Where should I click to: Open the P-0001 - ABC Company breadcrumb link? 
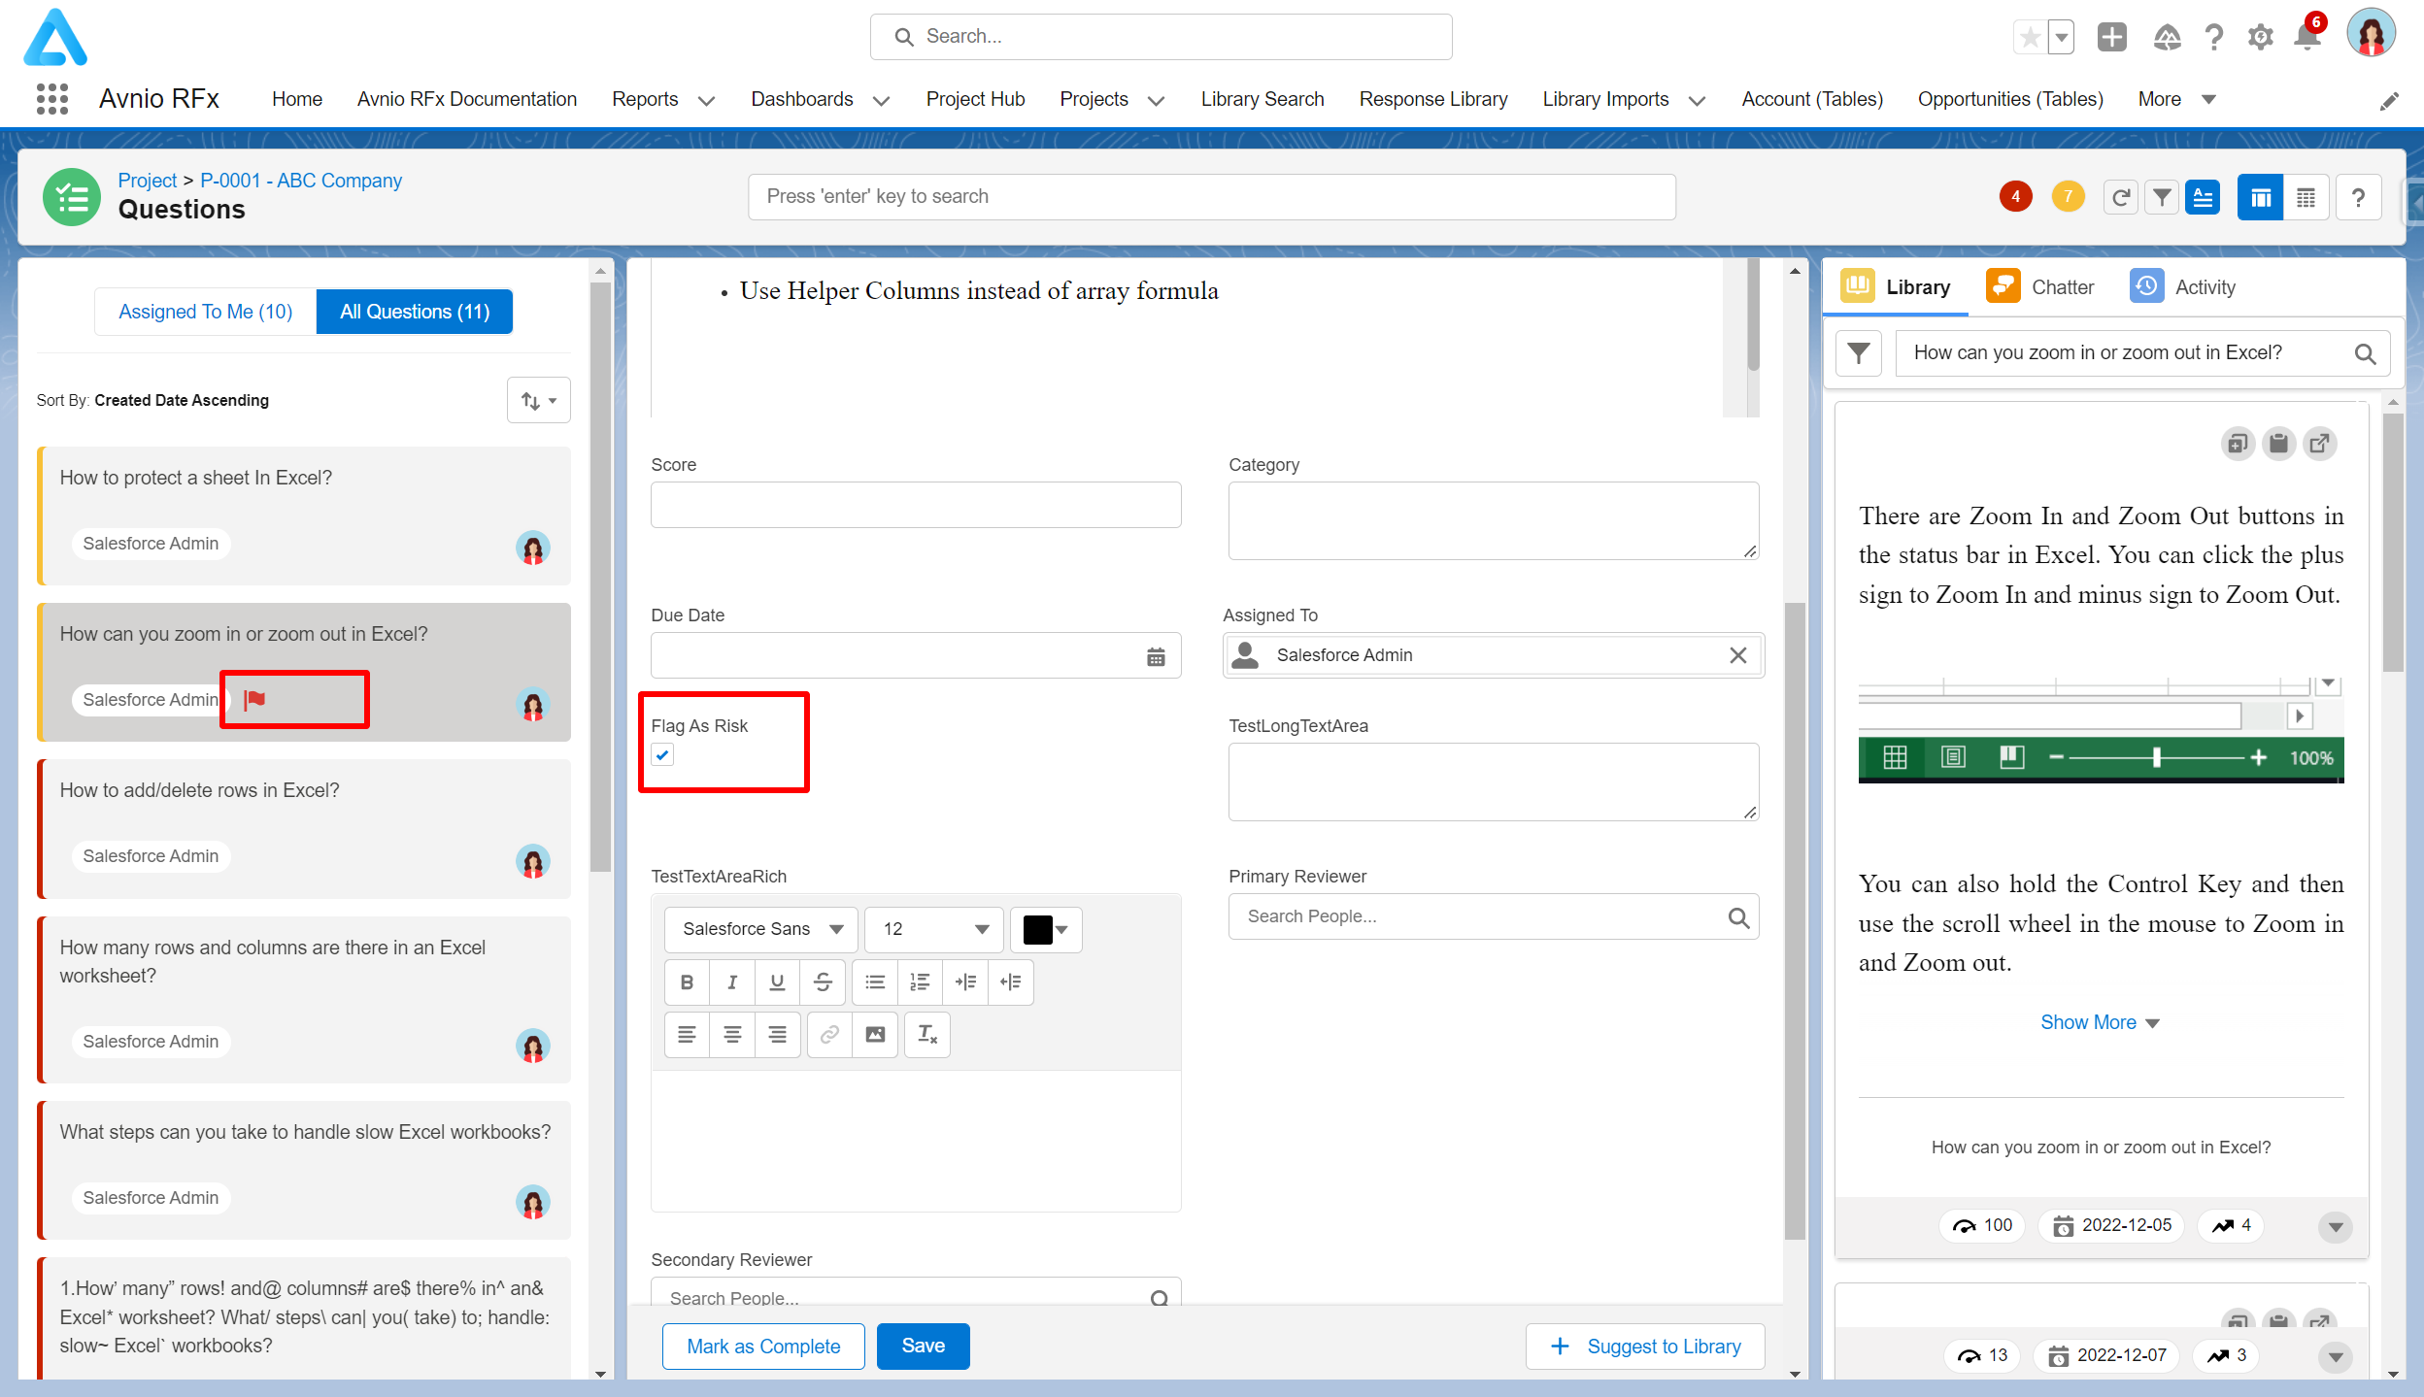[x=300, y=181]
